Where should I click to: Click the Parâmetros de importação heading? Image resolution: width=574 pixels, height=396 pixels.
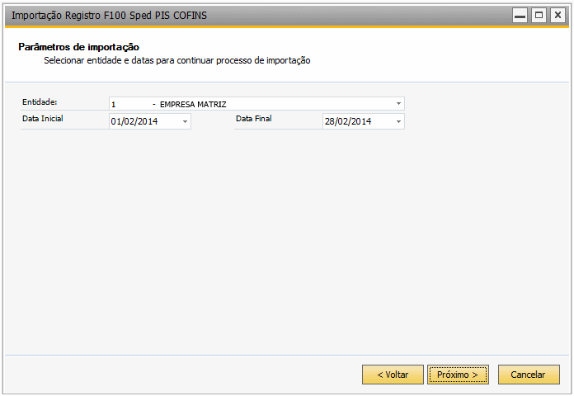78,47
